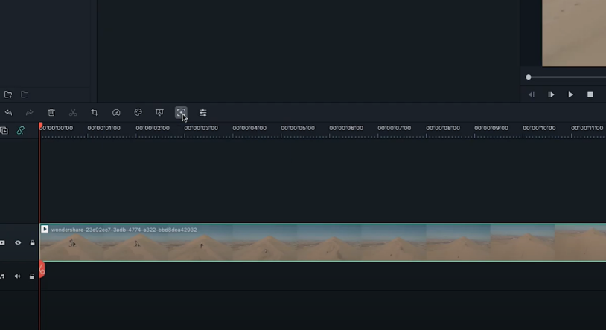Open Color palette correction tool
Viewport: 606px width, 330px height.
coord(138,113)
